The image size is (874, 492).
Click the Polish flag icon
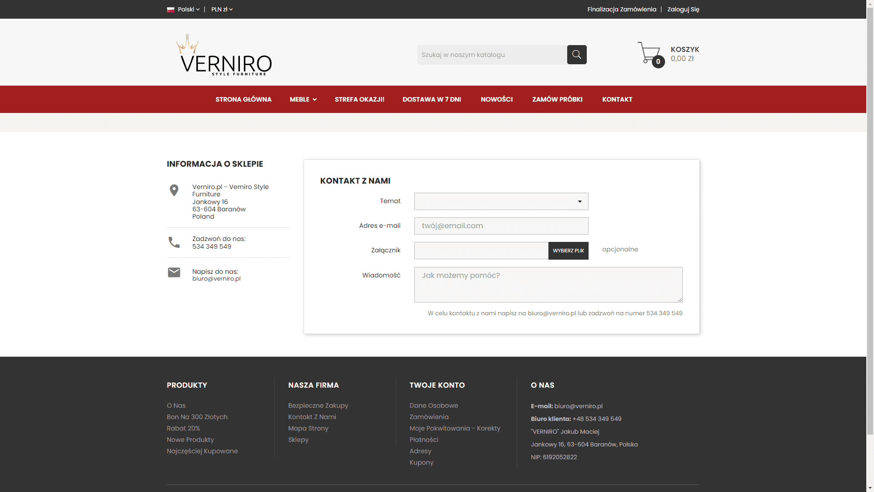coord(171,10)
